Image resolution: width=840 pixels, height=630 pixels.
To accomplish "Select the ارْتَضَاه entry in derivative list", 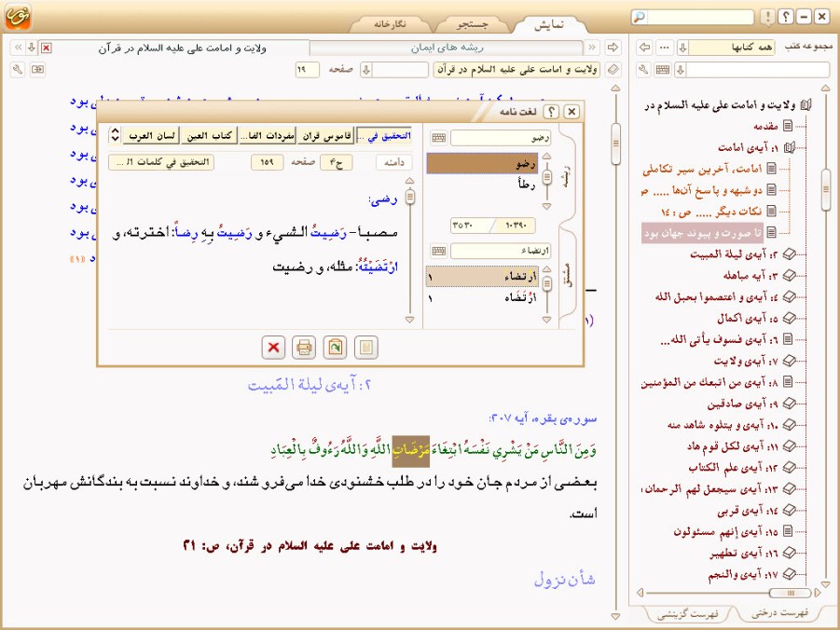I will (x=483, y=297).
